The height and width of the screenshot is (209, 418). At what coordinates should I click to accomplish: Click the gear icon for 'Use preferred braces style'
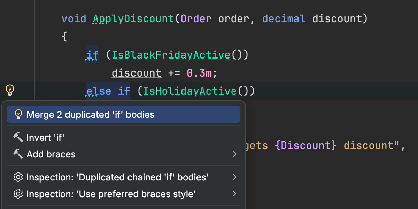tap(18, 194)
